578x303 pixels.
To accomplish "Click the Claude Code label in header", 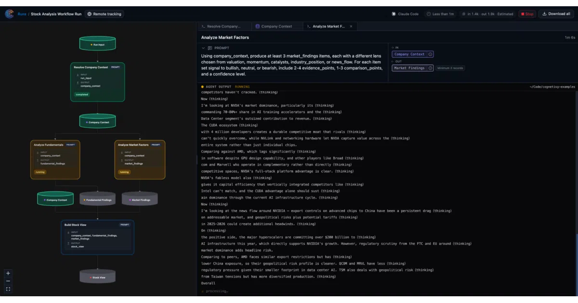I will click(x=408, y=14).
